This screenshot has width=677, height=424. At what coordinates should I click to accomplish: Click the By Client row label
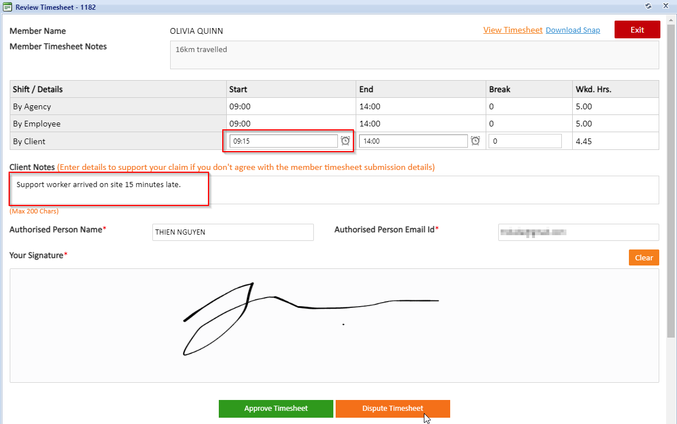[29, 141]
